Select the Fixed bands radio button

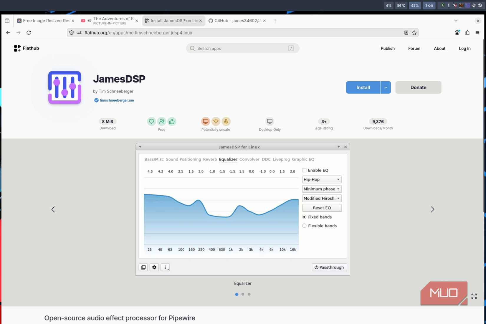304,217
